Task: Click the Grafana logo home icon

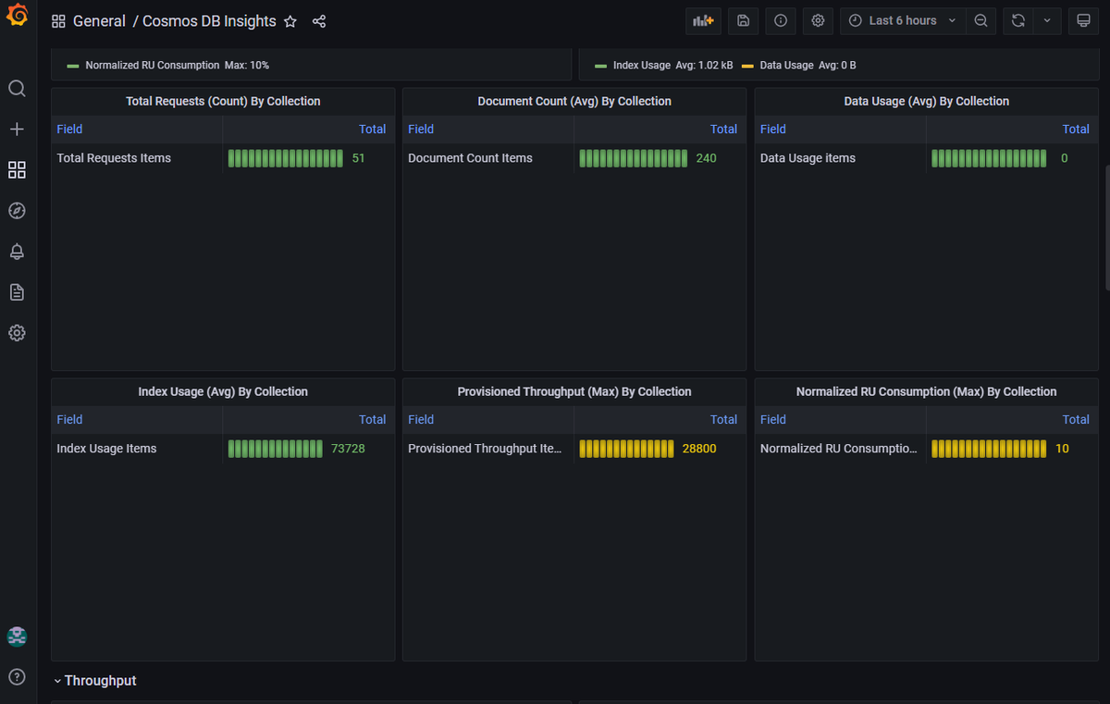Action: coord(17,18)
